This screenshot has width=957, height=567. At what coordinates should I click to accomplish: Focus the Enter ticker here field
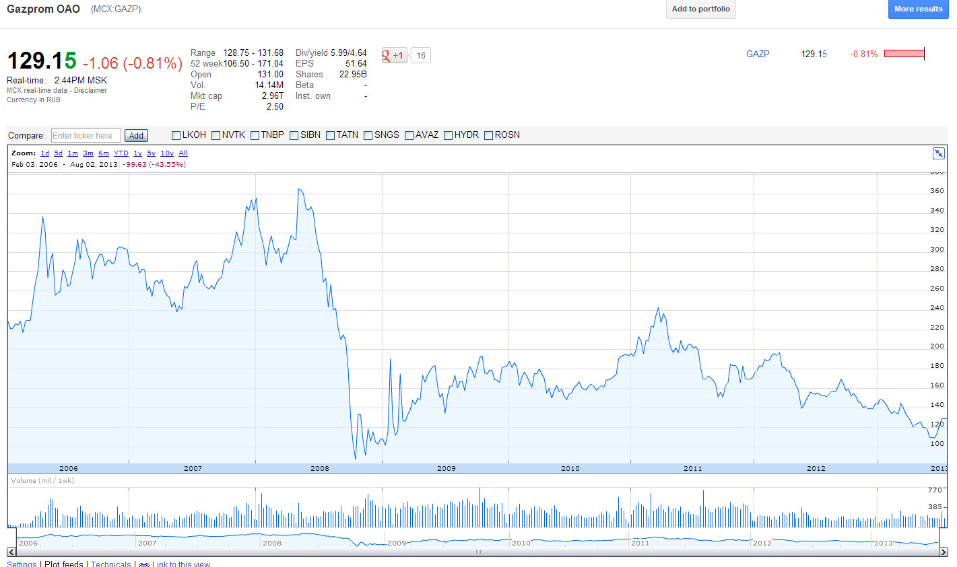[86, 135]
